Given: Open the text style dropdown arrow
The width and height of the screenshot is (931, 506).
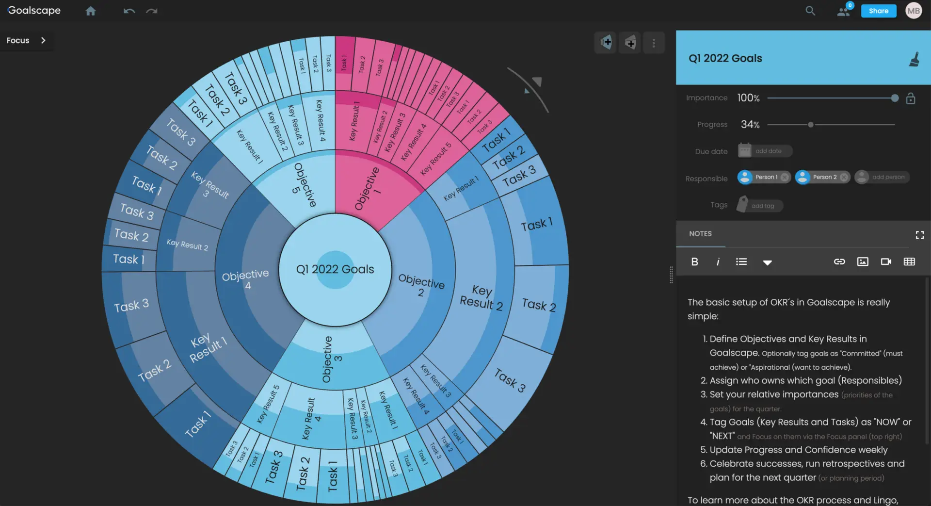Looking at the screenshot, I should (x=767, y=262).
